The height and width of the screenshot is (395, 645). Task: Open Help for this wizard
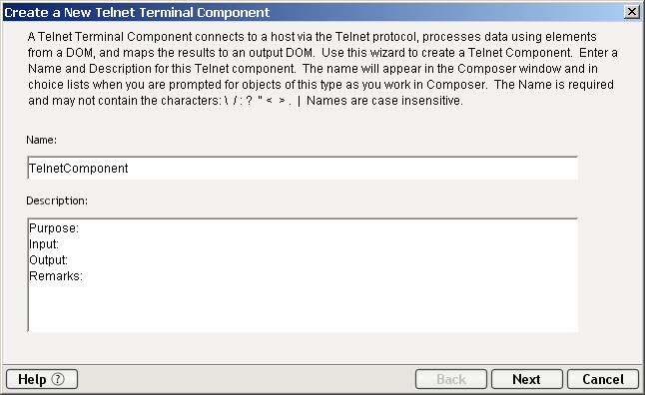click(x=42, y=379)
